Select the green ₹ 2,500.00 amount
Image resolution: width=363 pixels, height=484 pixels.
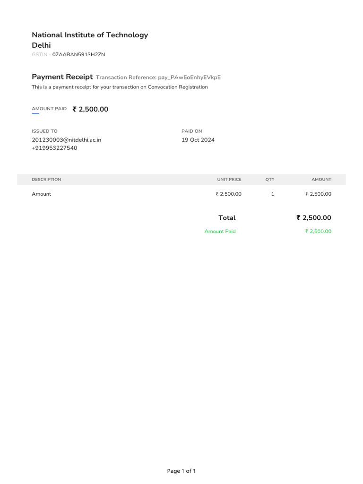click(x=318, y=231)
